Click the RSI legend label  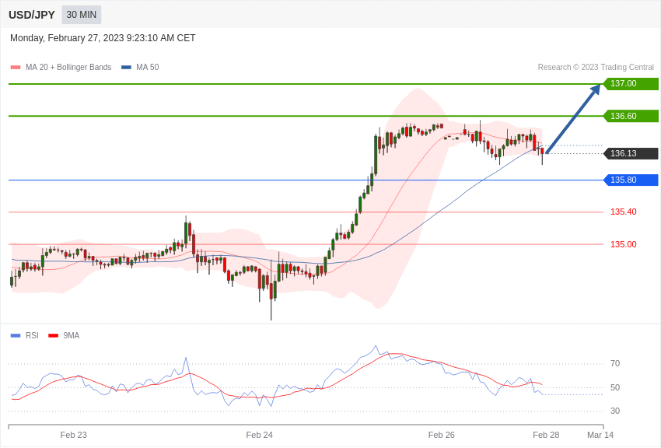click(x=32, y=335)
